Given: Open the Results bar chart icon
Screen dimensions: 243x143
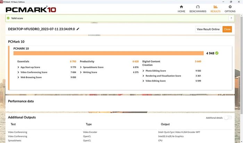Looking at the screenshot, I should click(x=216, y=7).
